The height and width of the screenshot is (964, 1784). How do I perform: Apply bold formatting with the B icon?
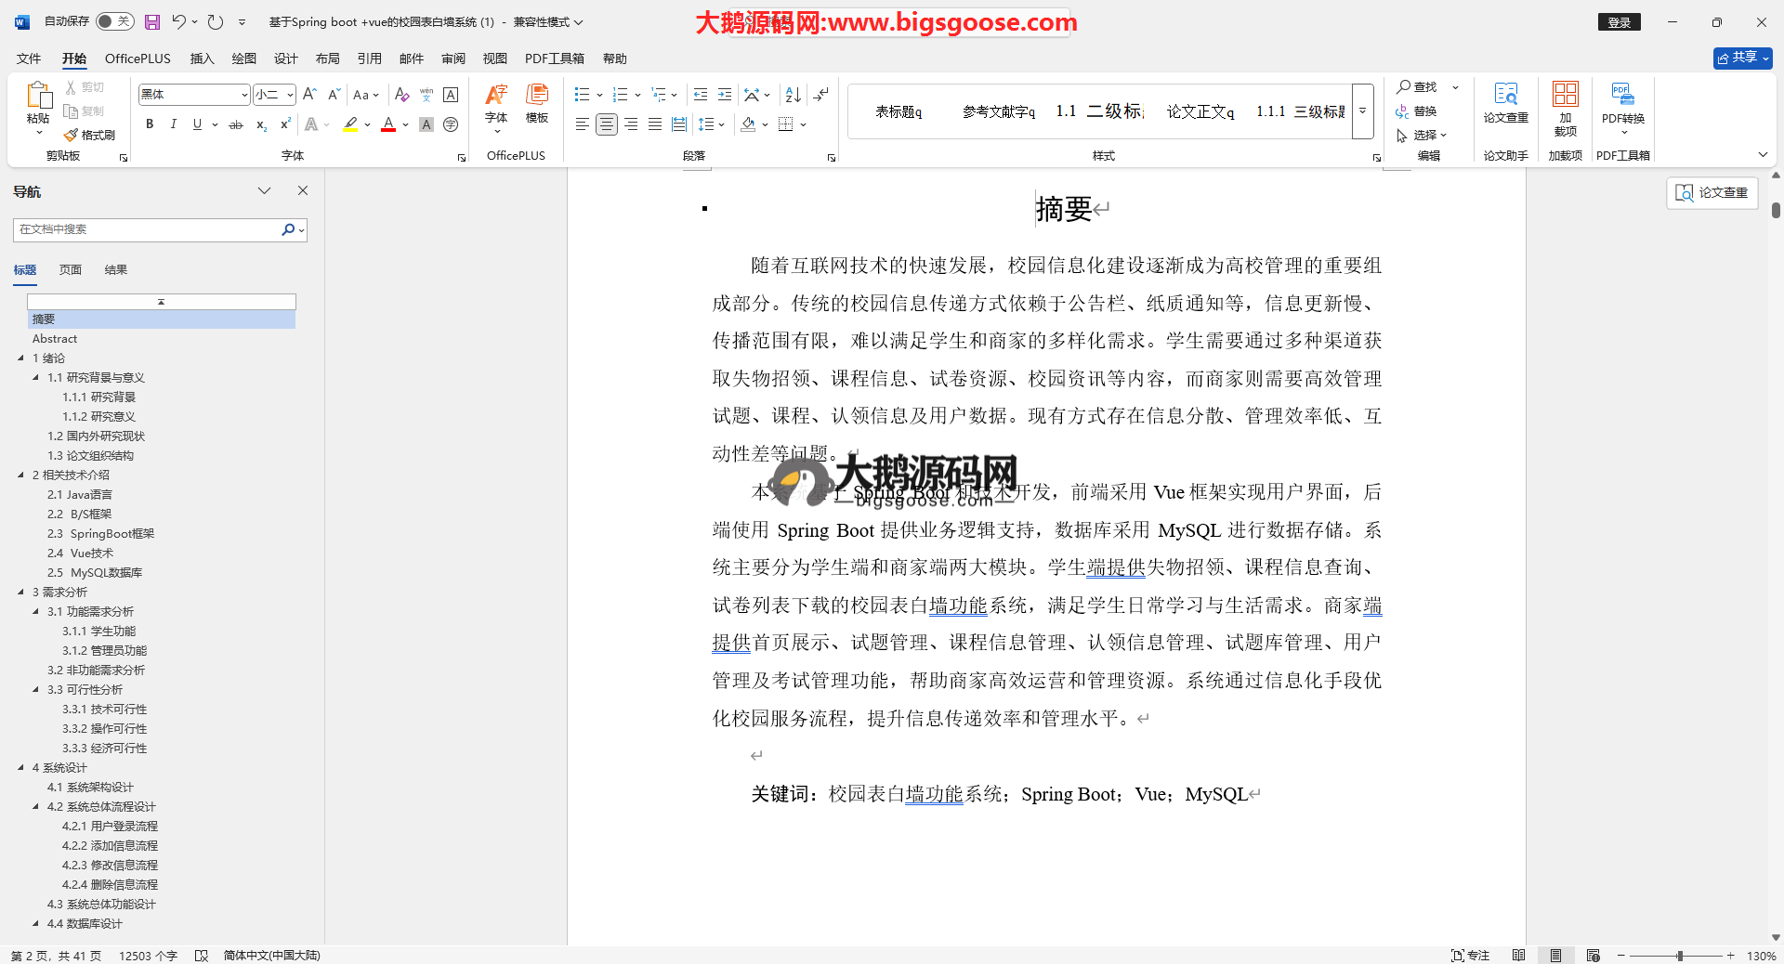pyautogui.click(x=150, y=124)
